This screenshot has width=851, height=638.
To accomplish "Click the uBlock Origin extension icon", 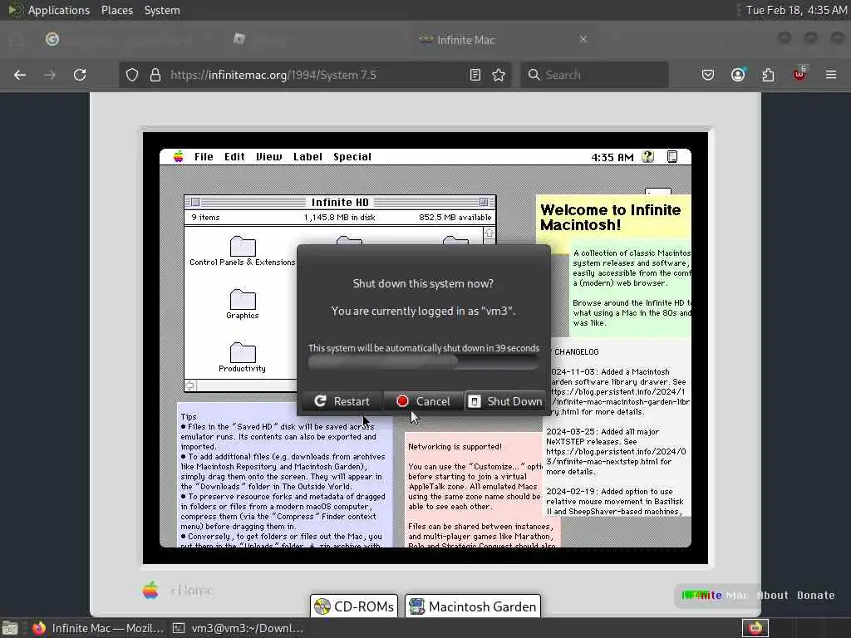I will click(x=799, y=74).
